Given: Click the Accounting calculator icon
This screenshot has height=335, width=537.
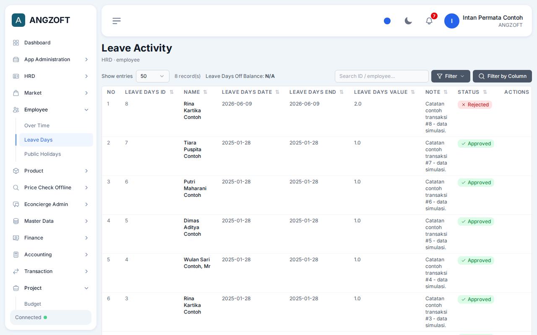Looking at the screenshot, I should [x=16, y=255].
